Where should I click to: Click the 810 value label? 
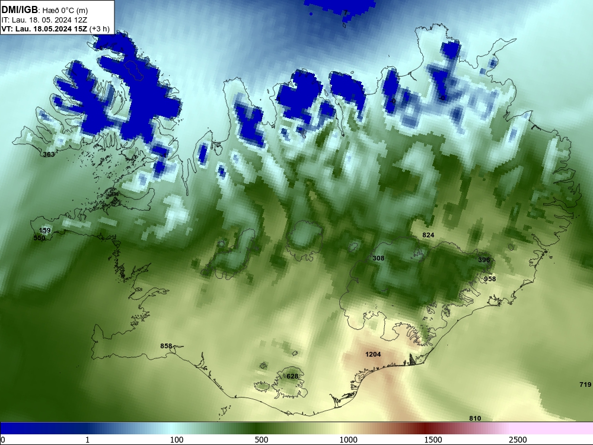pos(475,418)
